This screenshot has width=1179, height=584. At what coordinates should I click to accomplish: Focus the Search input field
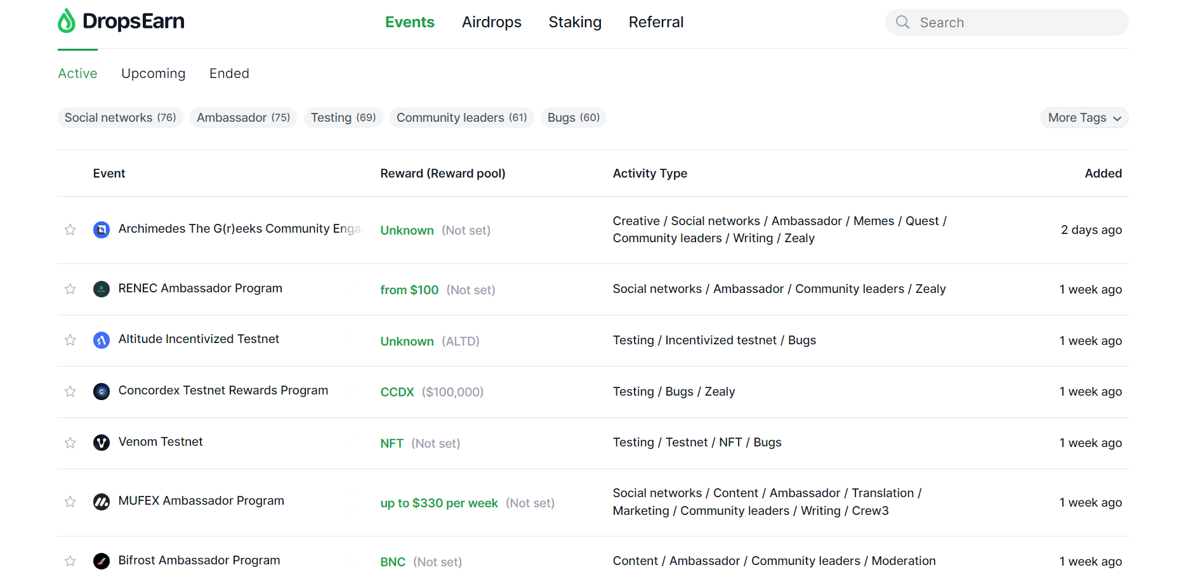[x=1006, y=22]
